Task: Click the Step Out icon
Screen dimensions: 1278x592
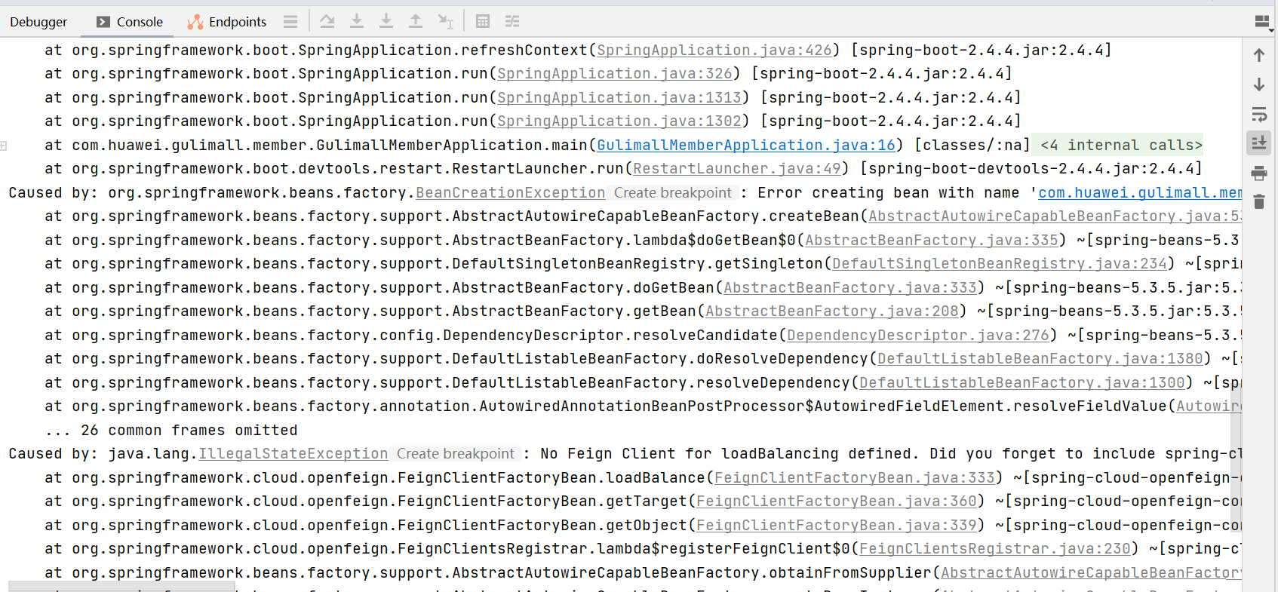Action: (x=416, y=22)
